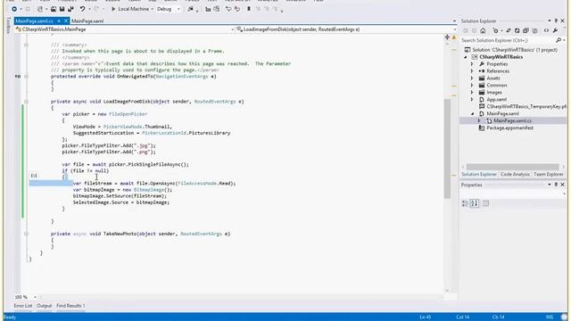Select the Common folder
Image resolution: width=571 pixels, height=321 pixels.
tap(496, 86)
